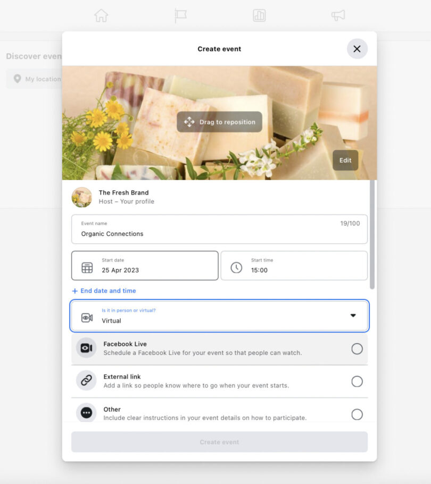This screenshot has width=431, height=484.
Task: Click the Event name text field
Action: point(219,230)
